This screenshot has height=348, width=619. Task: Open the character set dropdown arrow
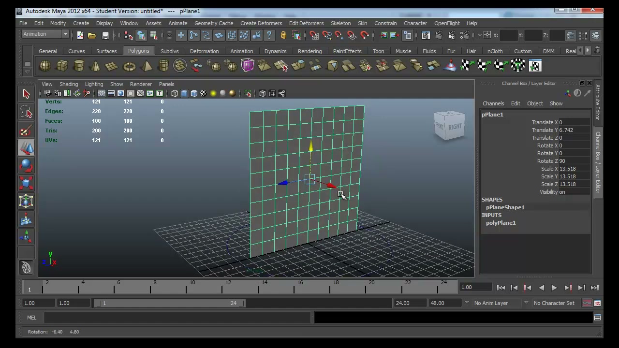526,303
